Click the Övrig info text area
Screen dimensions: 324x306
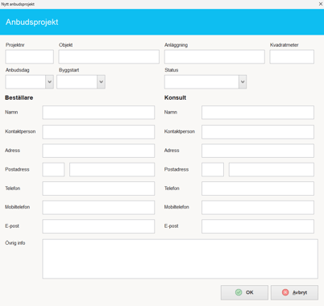(x=181, y=259)
